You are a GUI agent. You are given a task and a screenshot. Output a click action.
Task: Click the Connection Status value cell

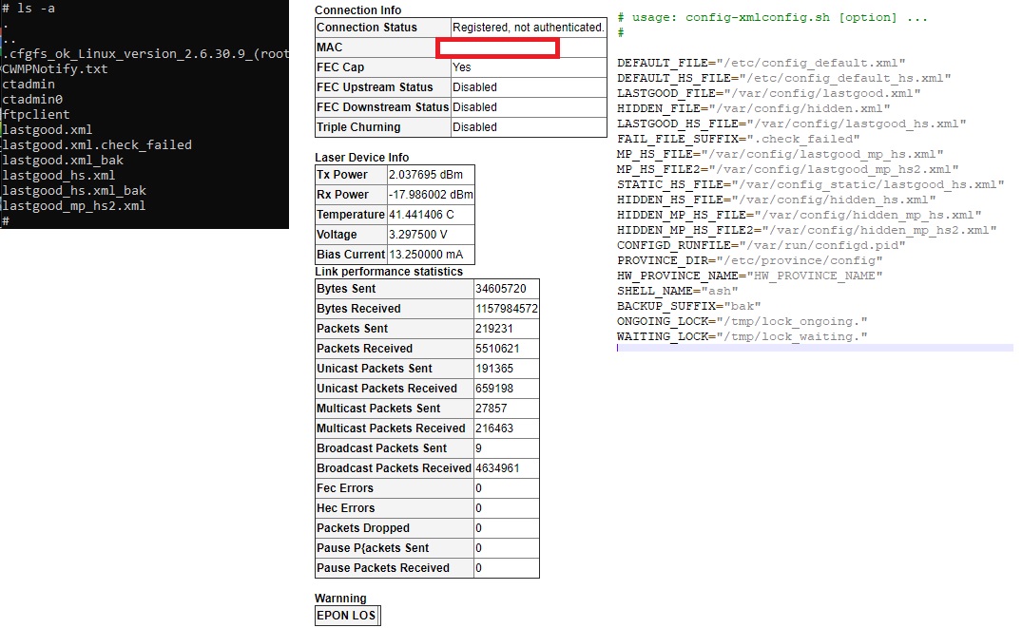point(528,28)
